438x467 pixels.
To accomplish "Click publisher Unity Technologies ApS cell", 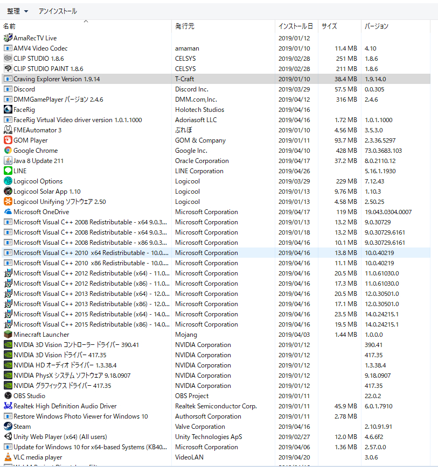I will tap(208, 437).
